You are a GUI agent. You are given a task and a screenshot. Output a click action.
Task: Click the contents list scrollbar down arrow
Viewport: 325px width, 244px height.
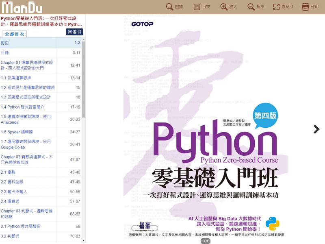click(84, 240)
